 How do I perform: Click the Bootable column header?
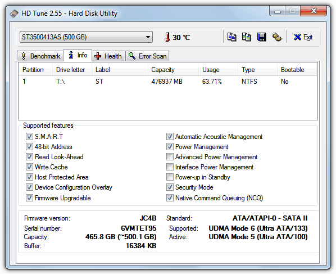[297, 70]
